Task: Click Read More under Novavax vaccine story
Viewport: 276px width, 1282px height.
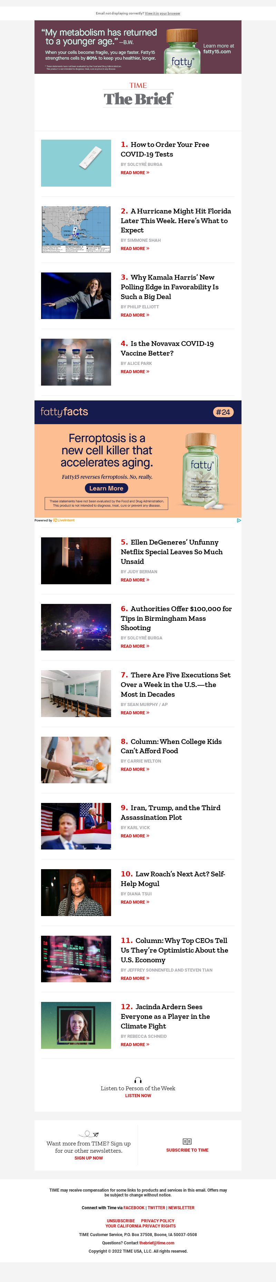Action: (x=135, y=372)
